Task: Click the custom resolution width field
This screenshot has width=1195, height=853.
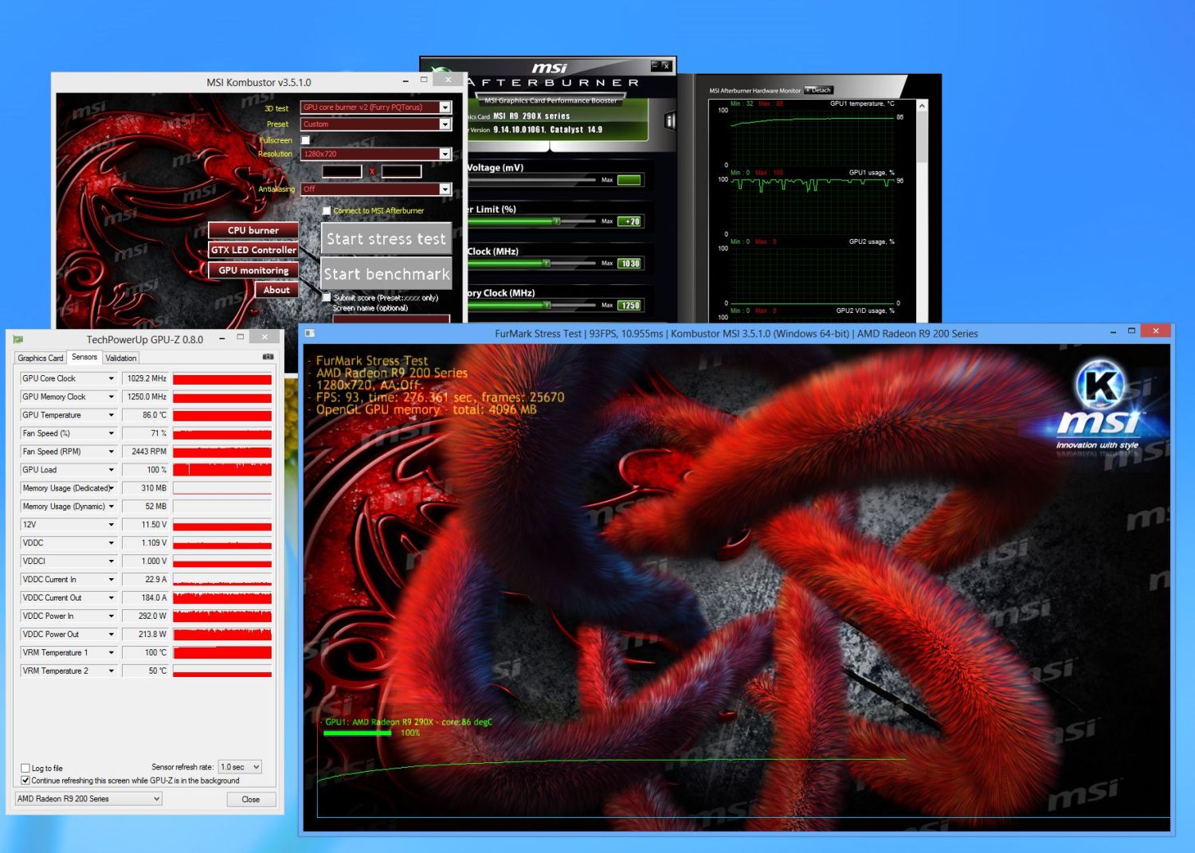Action: tap(342, 171)
